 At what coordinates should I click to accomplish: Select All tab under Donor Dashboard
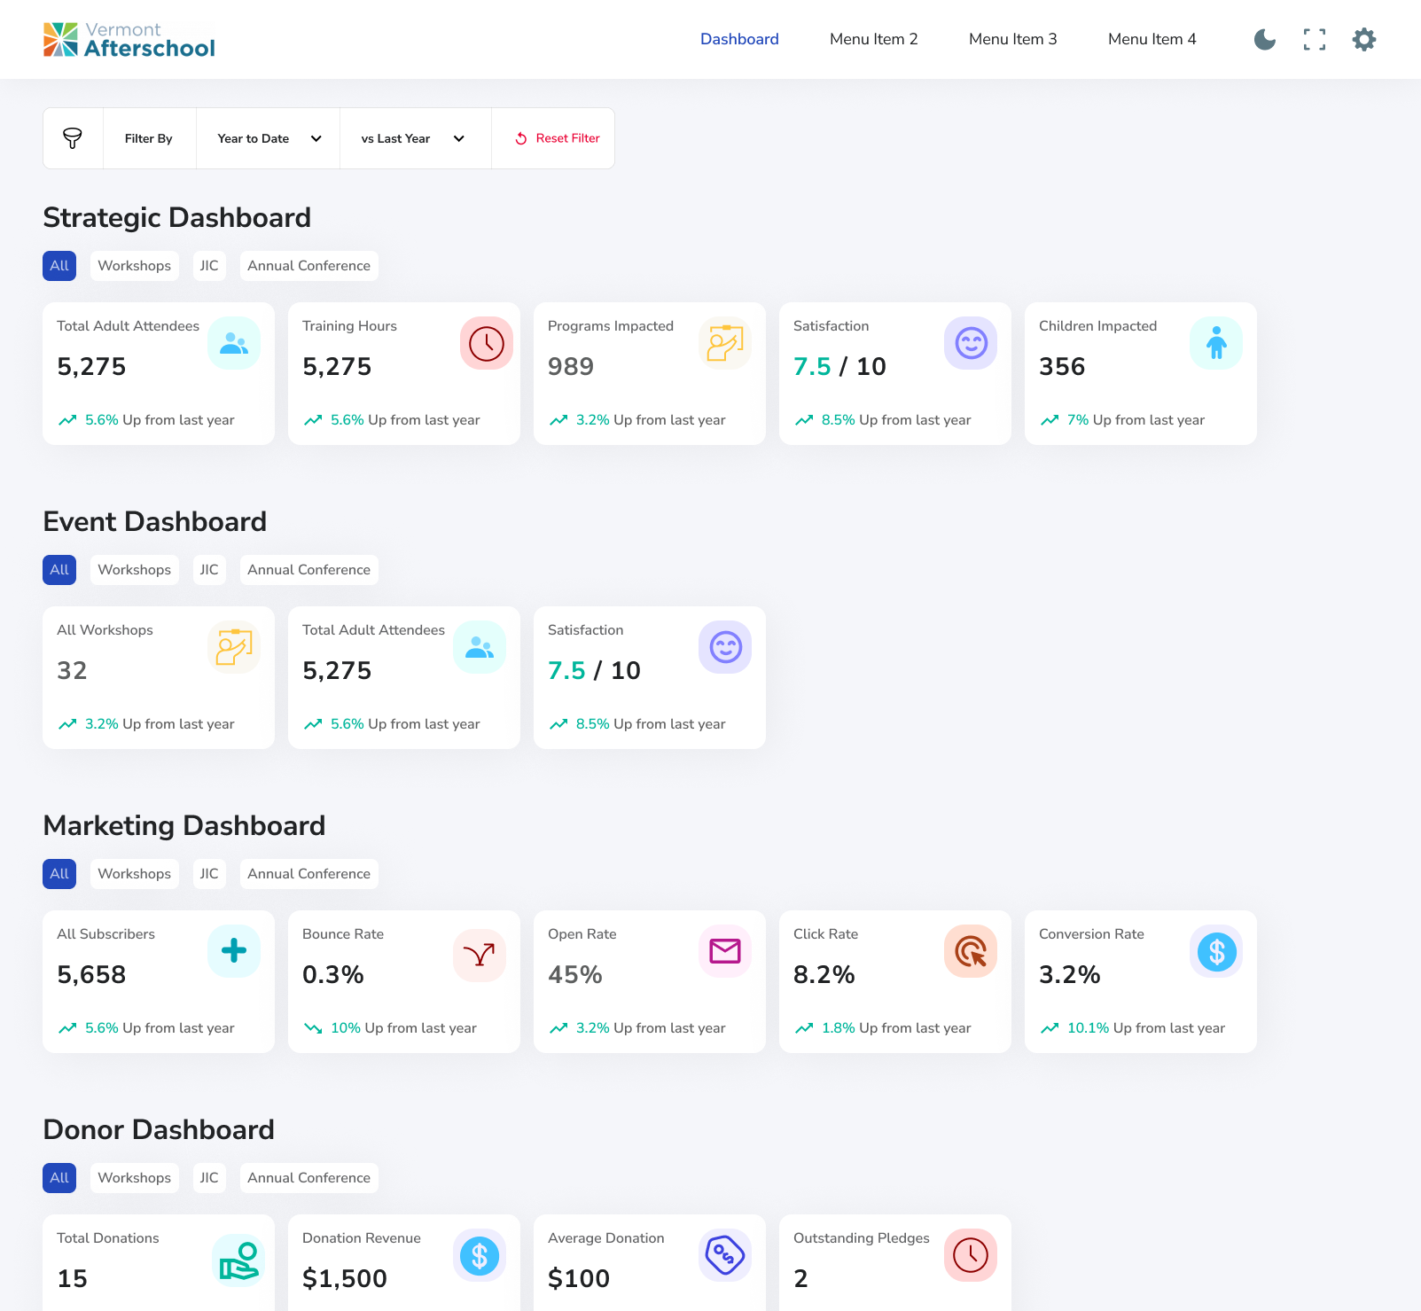[x=59, y=1178]
